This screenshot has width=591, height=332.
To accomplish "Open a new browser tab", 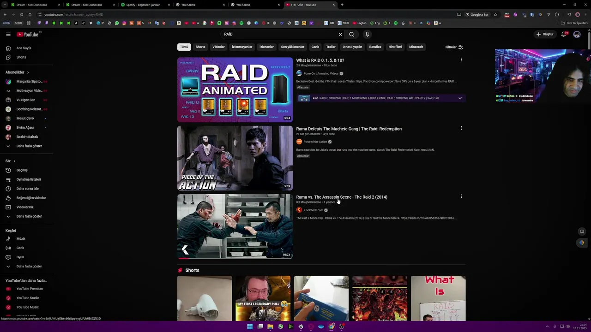I will click(x=342, y=5).
